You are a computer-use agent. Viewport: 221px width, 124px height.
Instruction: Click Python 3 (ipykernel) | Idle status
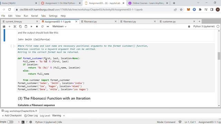[x=49, y=122]
